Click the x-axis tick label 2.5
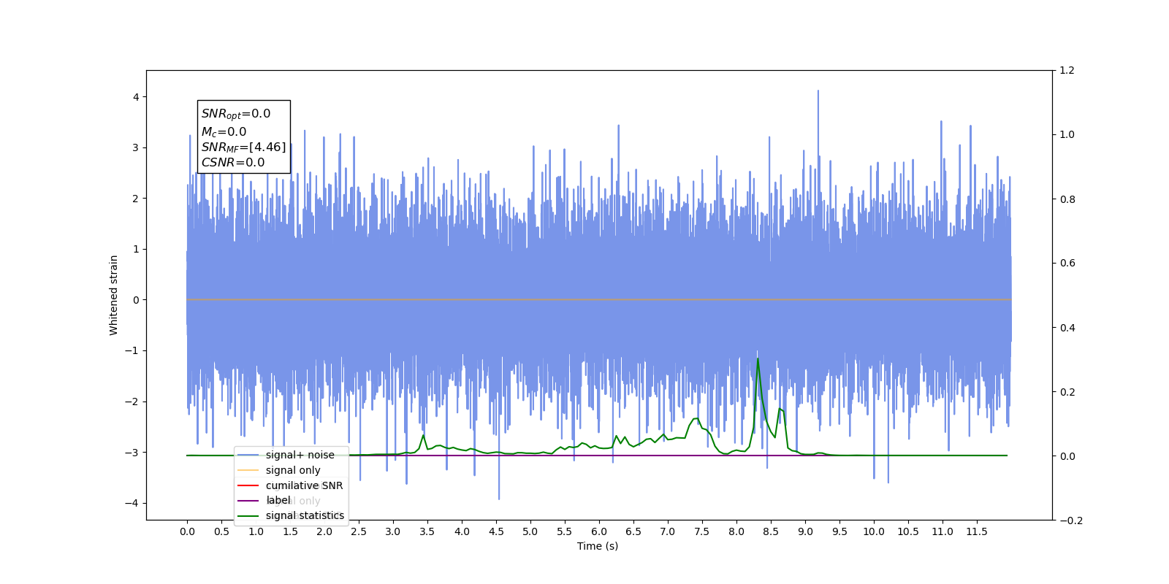The image size is (1169, 584). [359, 531]
